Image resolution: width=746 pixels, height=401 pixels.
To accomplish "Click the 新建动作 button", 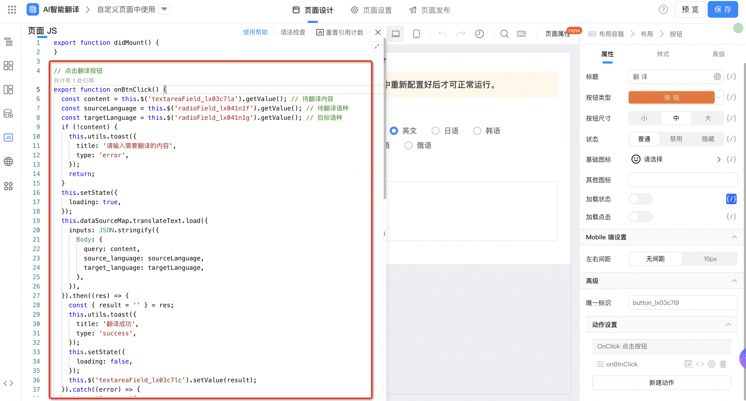I will (662, 383).
